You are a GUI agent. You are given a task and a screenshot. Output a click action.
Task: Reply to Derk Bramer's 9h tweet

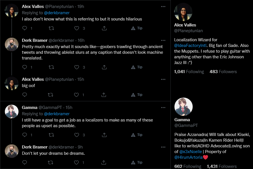(24, 162)
